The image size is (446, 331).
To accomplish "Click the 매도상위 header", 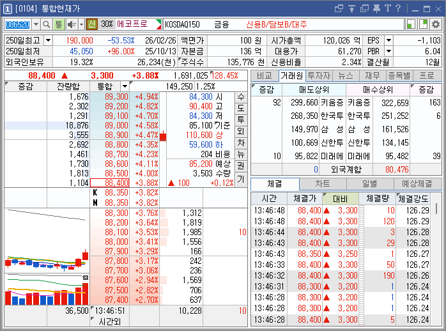I will [x=314, y=90].
